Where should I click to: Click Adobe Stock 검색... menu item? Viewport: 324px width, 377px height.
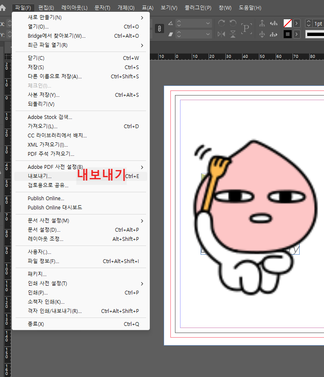pos(81,117)
